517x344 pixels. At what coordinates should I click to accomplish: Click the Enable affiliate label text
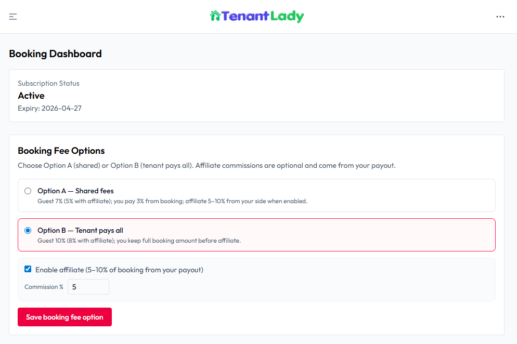pos(119,270)
